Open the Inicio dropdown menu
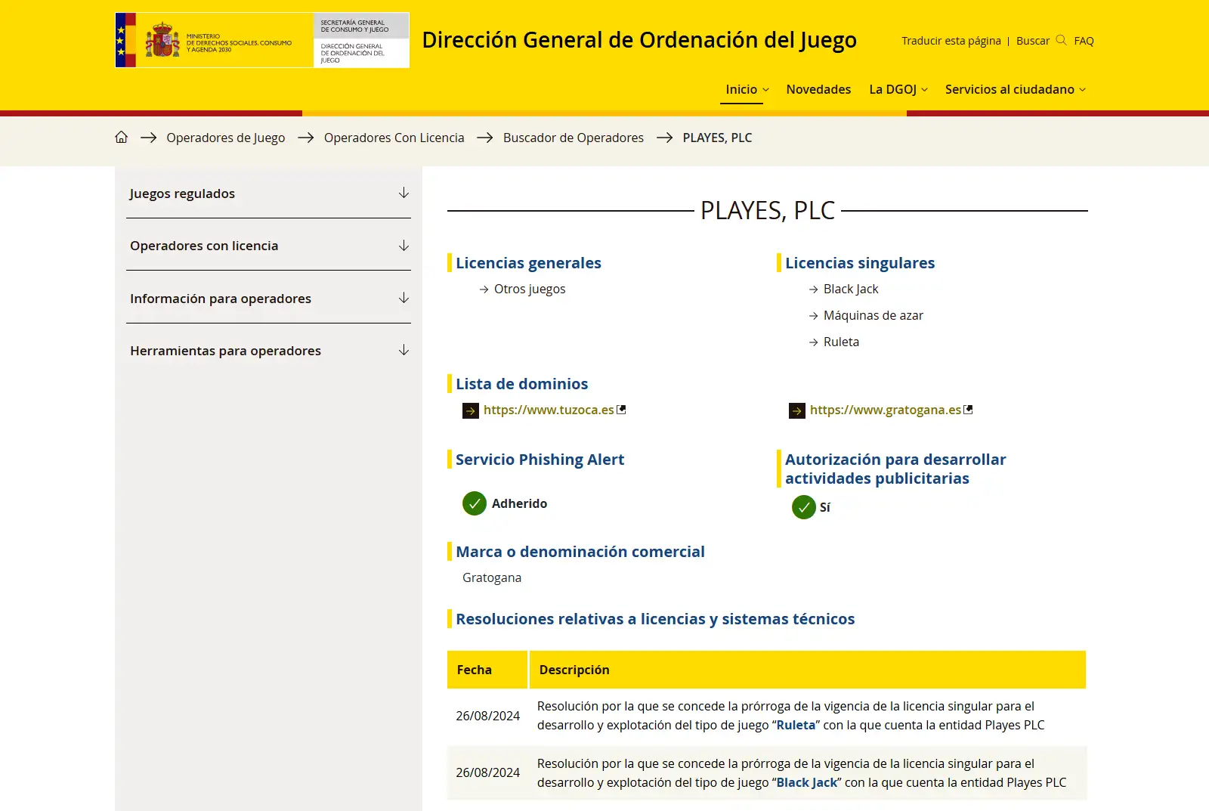This screenshot has height=811, width=1209. (x=747, y=89)
